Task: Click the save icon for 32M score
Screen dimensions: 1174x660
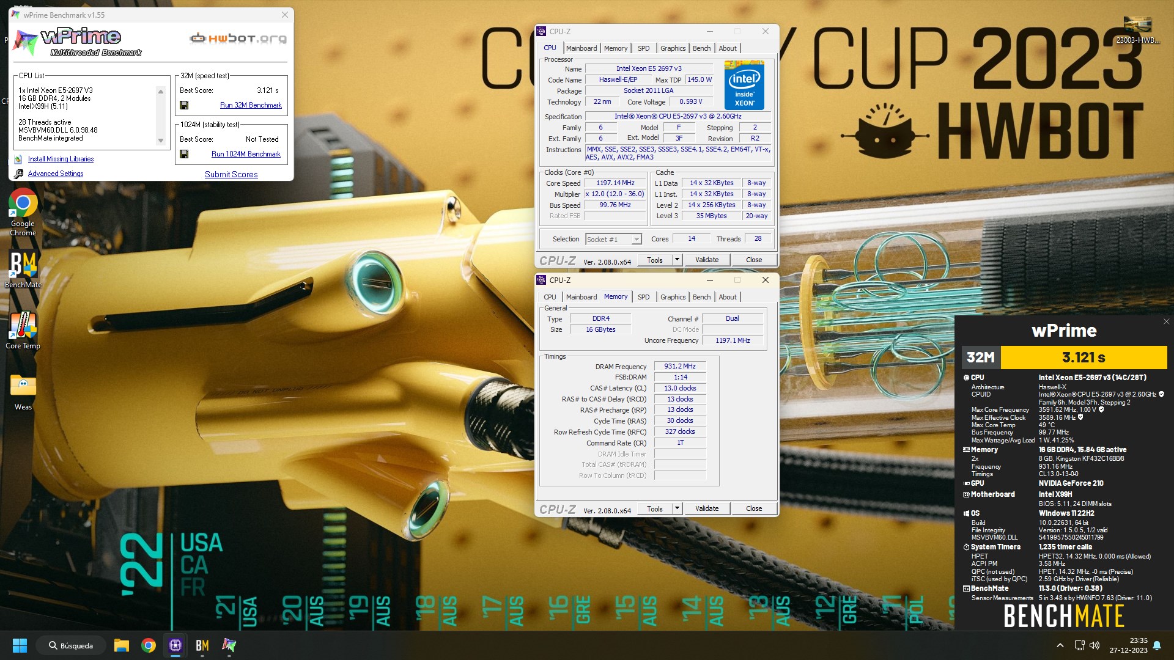Action: 184,105
